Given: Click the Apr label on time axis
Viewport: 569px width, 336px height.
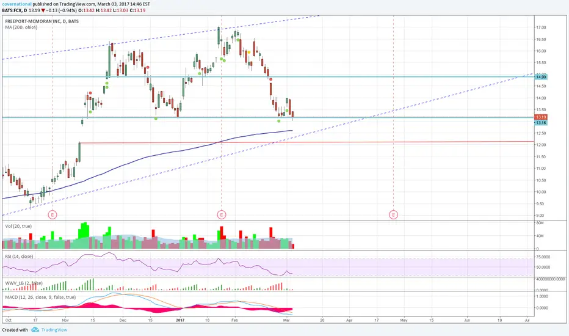Looking at the screenshot, I should (349, 320).
